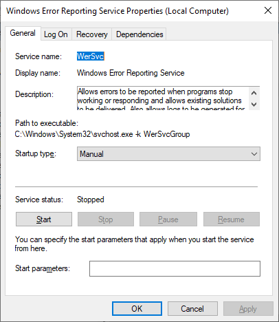Focus the Start parameters text field

(175, 268)
